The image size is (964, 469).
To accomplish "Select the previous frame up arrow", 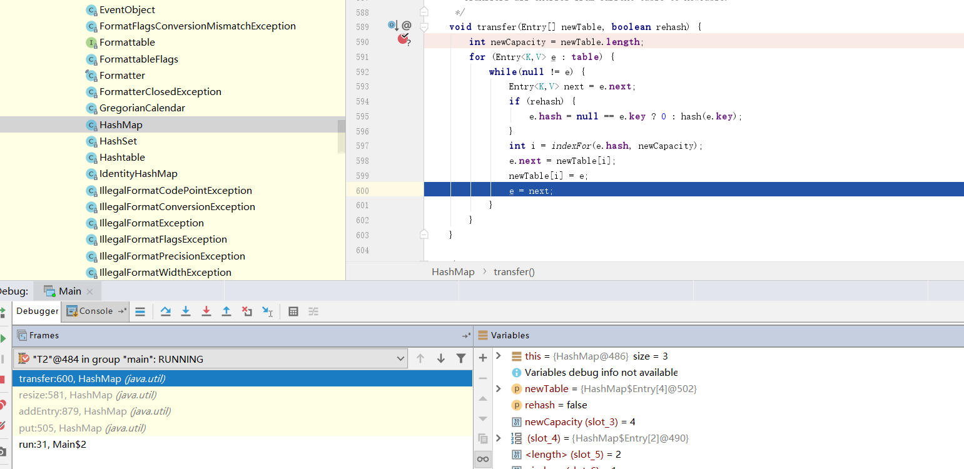I will 420,359.
